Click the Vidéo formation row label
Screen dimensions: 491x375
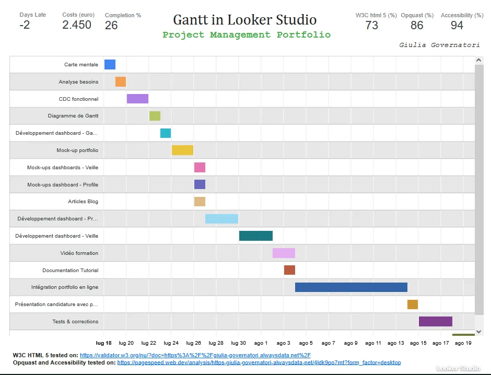click(79, 253)
